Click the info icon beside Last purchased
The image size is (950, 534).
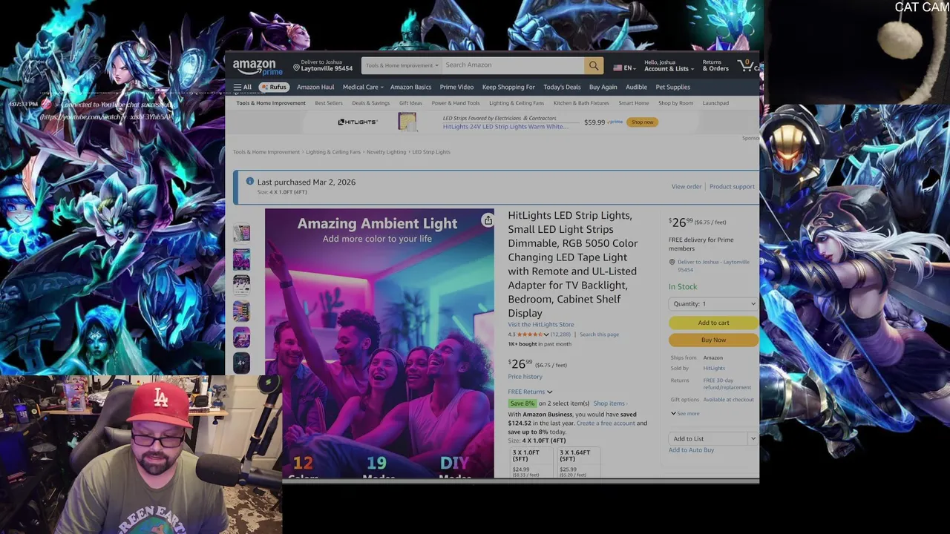(x=250, y=182)
